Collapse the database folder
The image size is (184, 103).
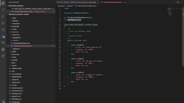pyautogui.click(x=15, y=32)
